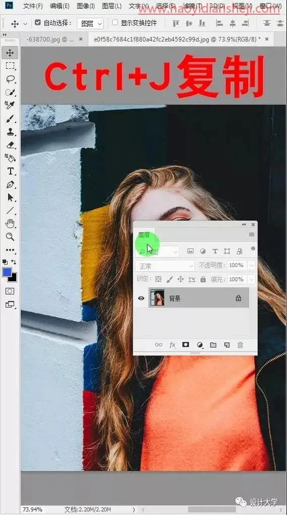Image resolution: width=287 pixels, height=515 pixels.
Task: Toggle layer filtering on/off switch
Action: [253, 248]
